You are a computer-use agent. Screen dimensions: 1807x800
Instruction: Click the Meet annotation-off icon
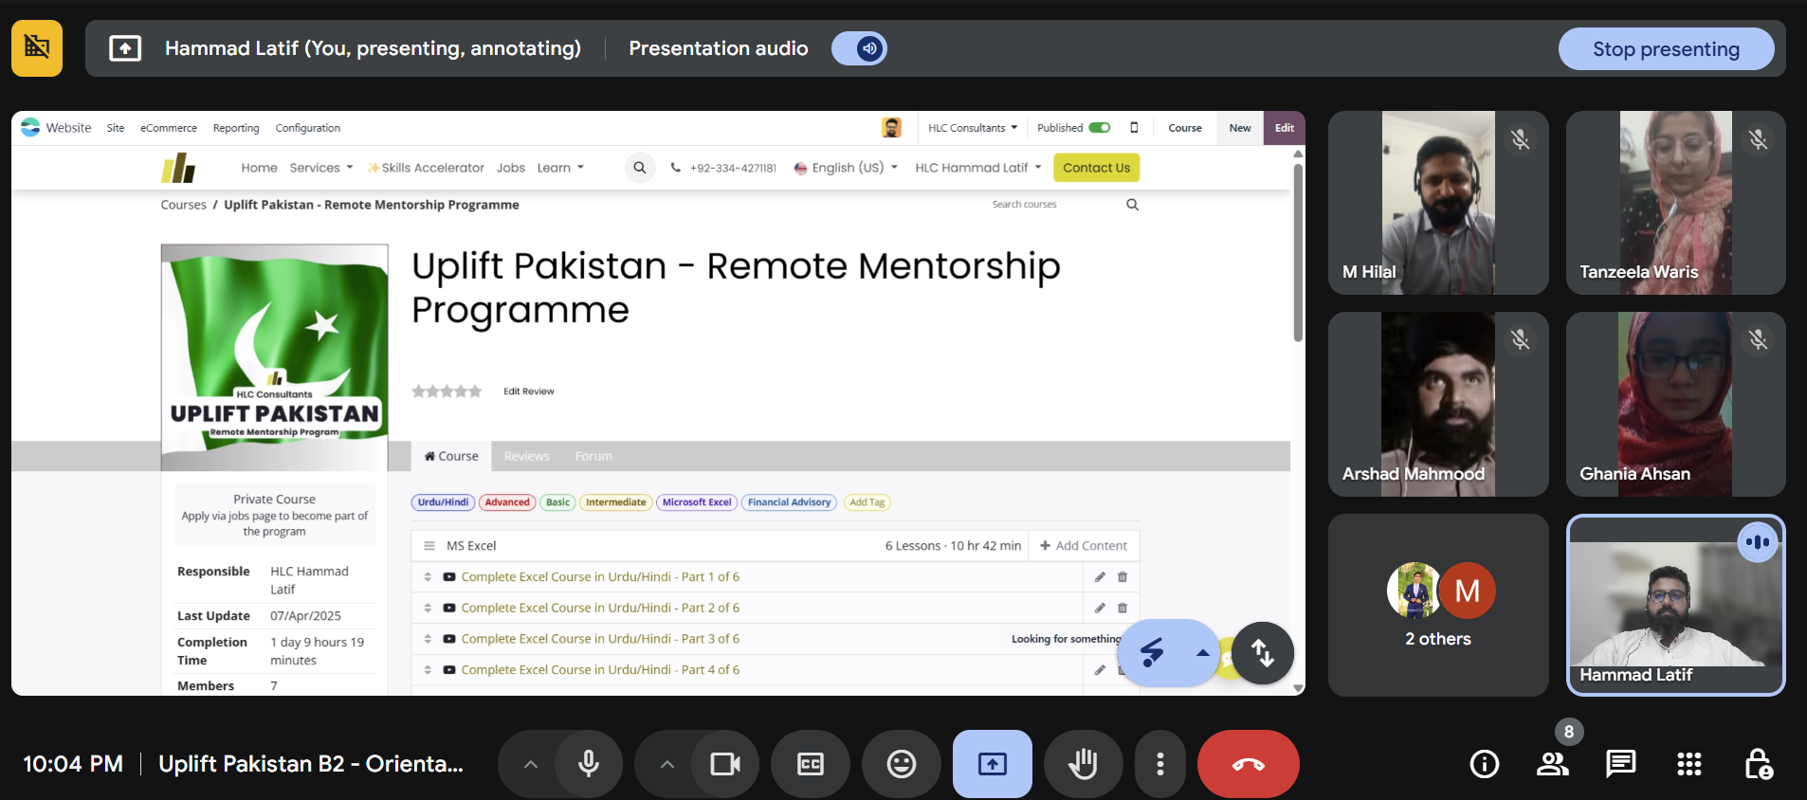pyautogui.click(x=37, y=47)
